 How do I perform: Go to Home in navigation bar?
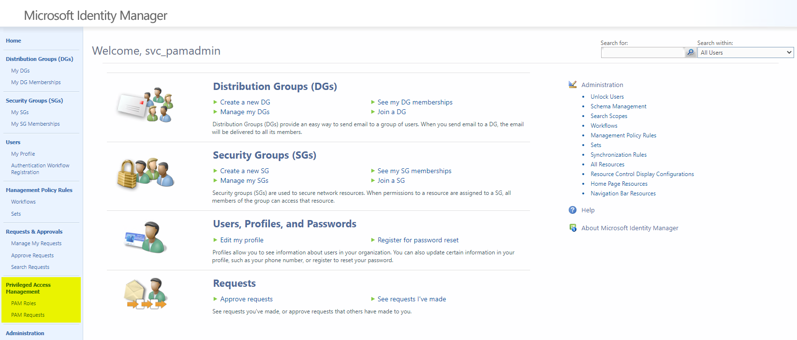14,41
